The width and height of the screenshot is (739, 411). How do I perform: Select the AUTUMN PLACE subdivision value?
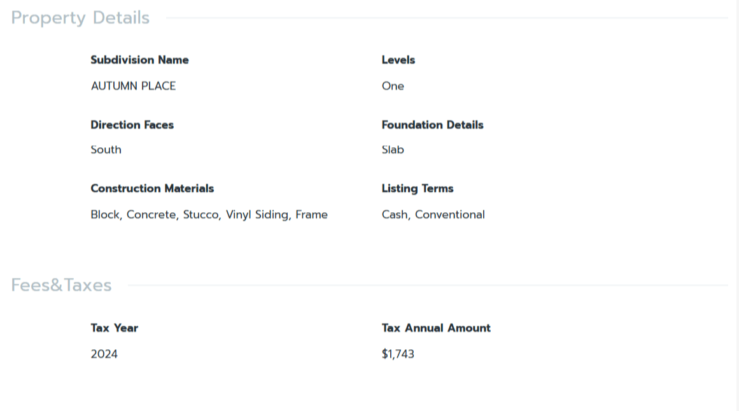coord(133,86)
